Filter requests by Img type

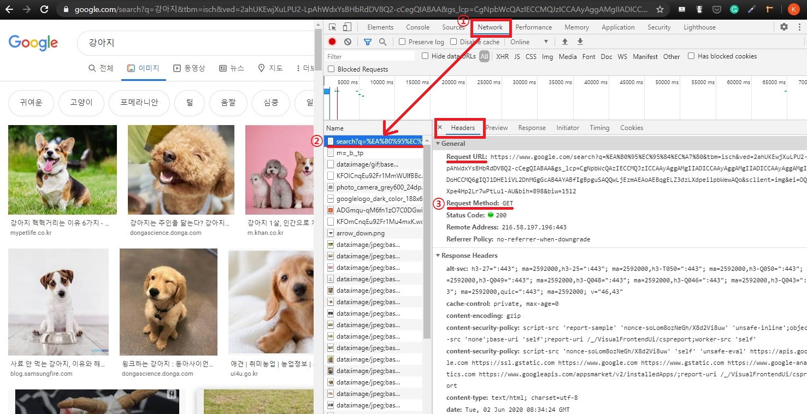click(x=547, y=56)
